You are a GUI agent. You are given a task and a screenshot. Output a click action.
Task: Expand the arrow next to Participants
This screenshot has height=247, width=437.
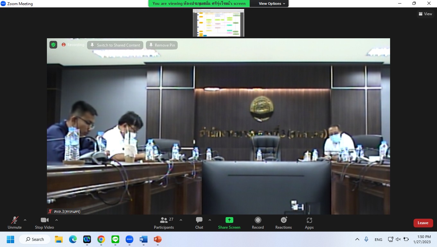click(181, 220)
